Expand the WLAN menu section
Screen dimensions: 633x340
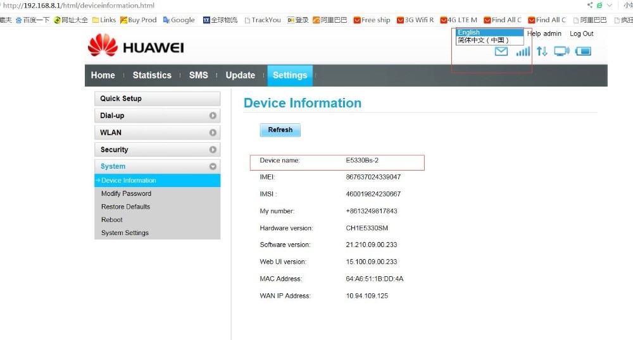point(158,133)
